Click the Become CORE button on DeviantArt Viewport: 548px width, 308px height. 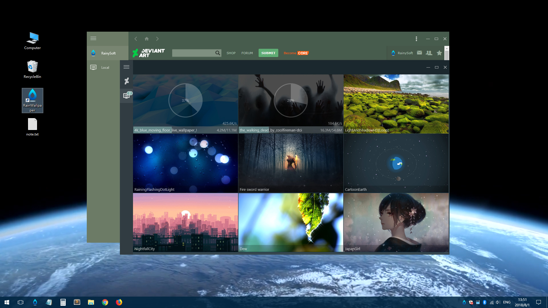pyautogui.click(x=297, y=53)
